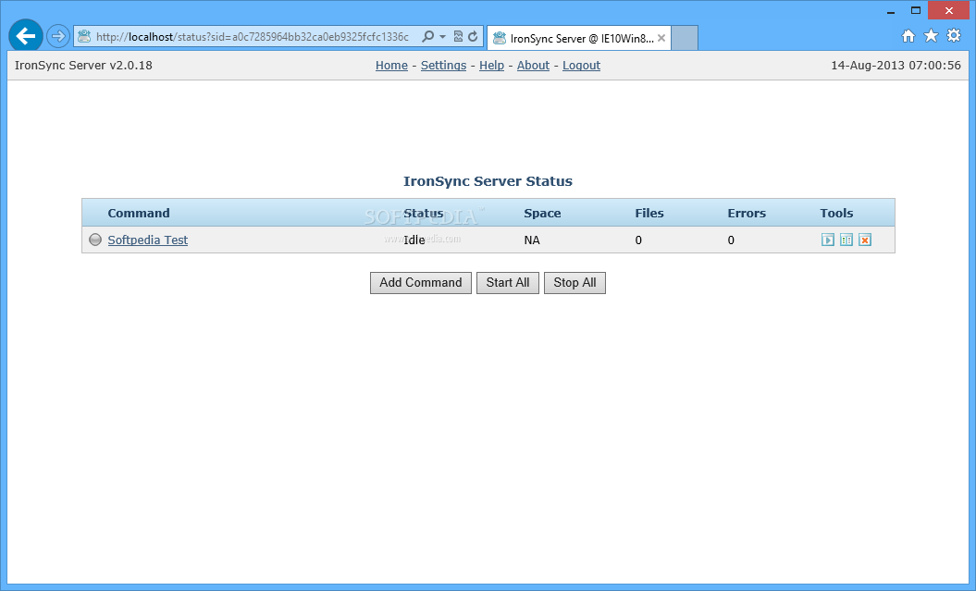The image size is (976, 591).
Task: Open the Favorites star icon
Action: pyautogui.click(x=932, y=35)
